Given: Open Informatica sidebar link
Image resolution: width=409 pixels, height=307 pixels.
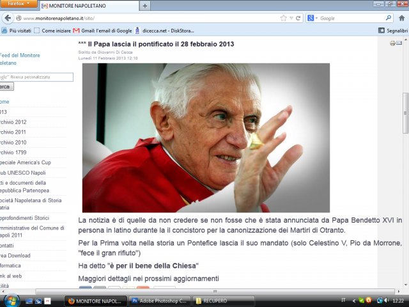Looking at the screenshot, I should (x=10, y=266).
